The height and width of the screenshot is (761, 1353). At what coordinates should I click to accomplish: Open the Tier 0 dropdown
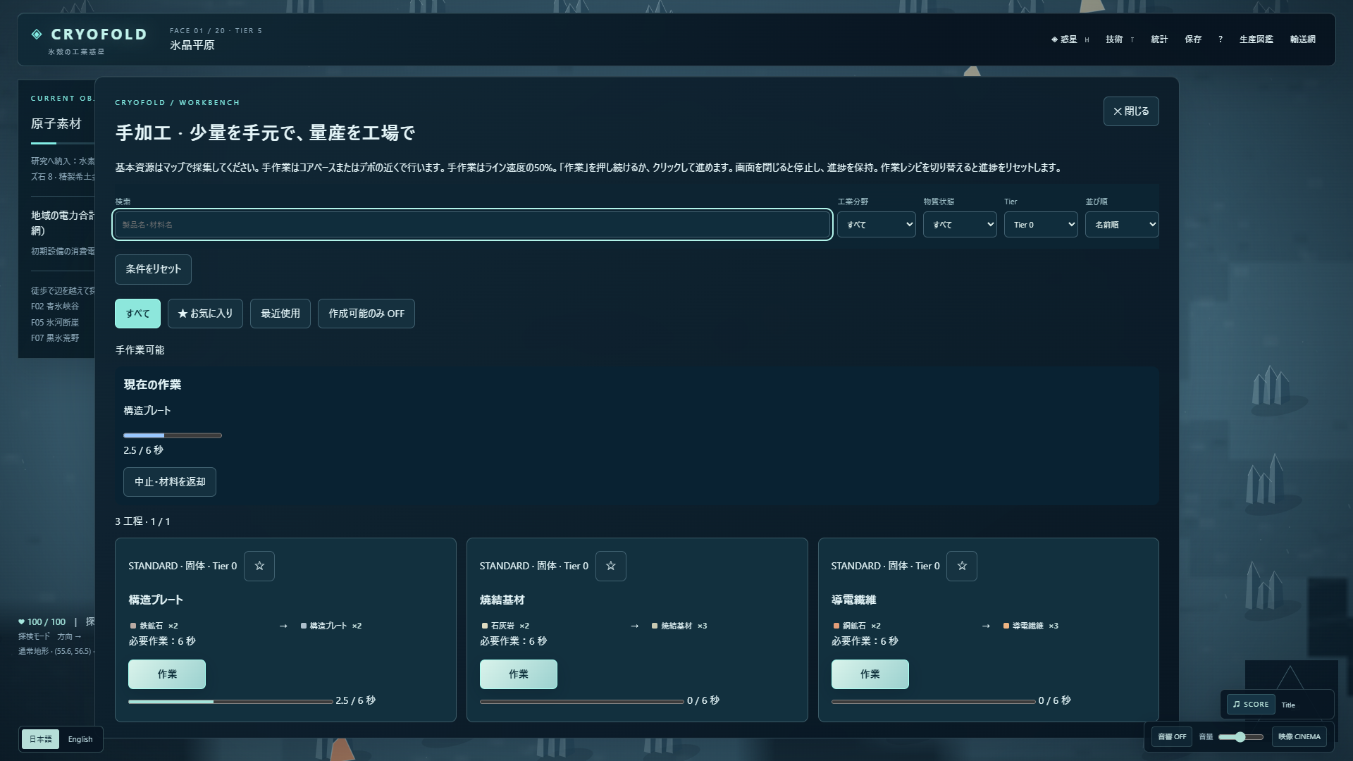(x=1041, y=225)
